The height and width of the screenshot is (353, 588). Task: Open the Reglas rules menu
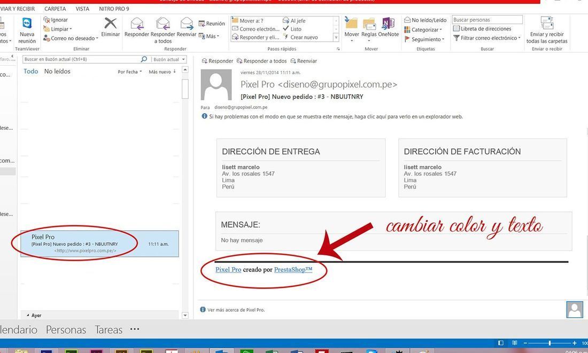tap(369, 28)
